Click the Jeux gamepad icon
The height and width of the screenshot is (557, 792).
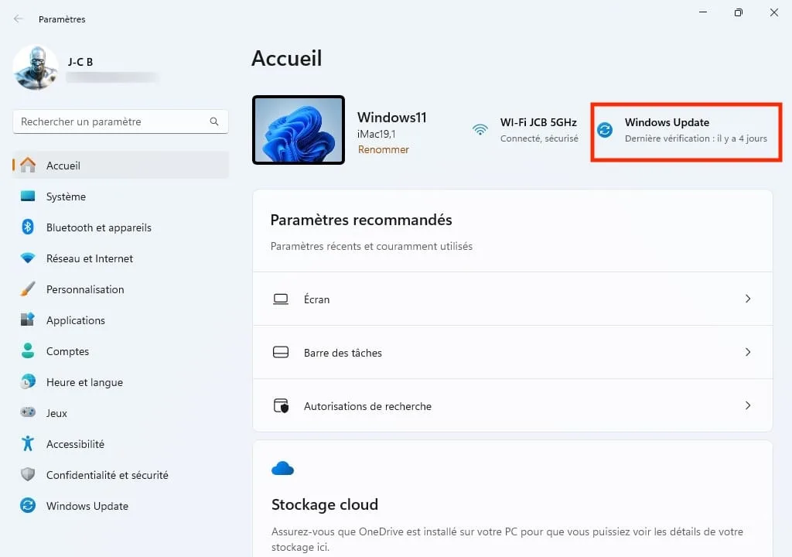[x=28, y=412]
